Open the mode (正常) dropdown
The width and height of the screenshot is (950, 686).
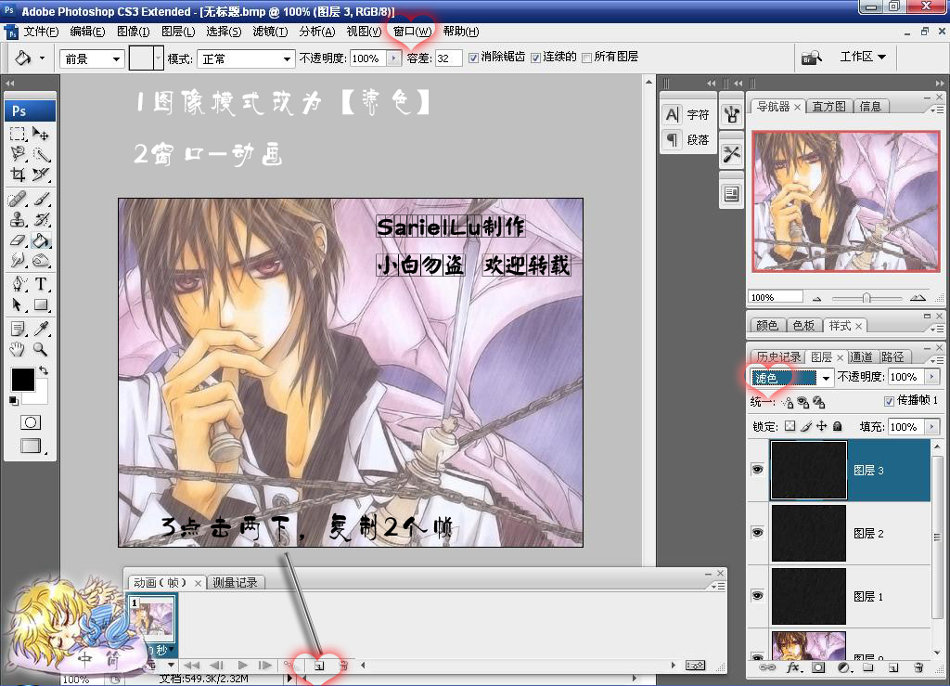pos(246,58)
